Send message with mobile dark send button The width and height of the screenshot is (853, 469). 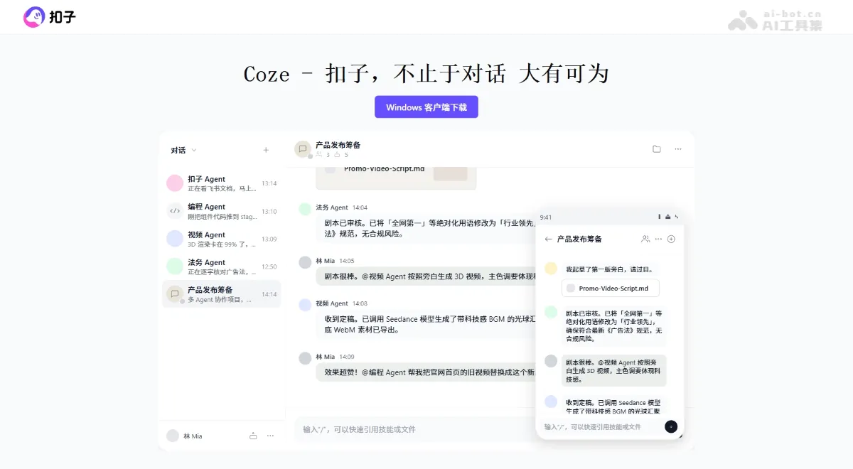tap(671, 426)
